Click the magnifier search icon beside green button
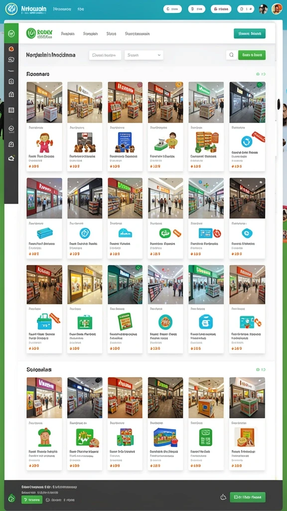Viewport: 287px width, 511px height. tap(231, 55)
